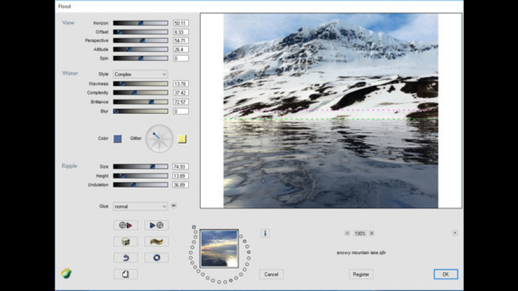Image resolution: width=518 pixels, height=291 pixels.
Task: Zoom out preview with minus button
Action: coord(347,233)
